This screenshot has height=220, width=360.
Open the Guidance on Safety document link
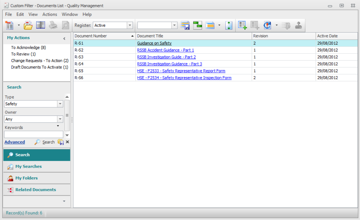pos(154,43)
